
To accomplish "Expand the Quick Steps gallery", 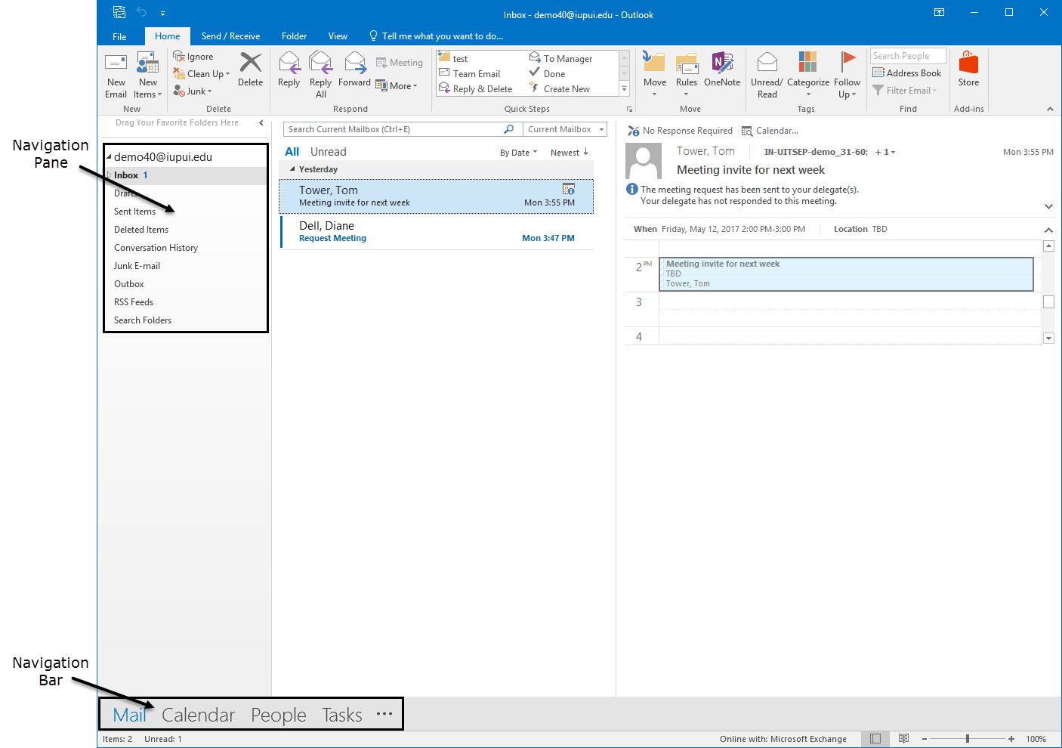I will click(624, 88).
